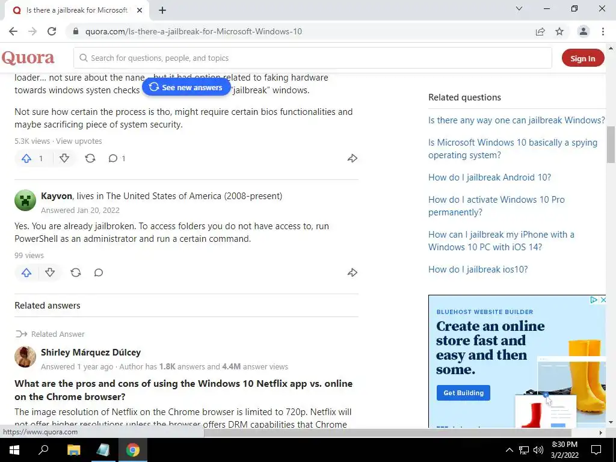View site information via the lock icon
The height and width of the screenshot is (462, 616).
click(76, 31)
